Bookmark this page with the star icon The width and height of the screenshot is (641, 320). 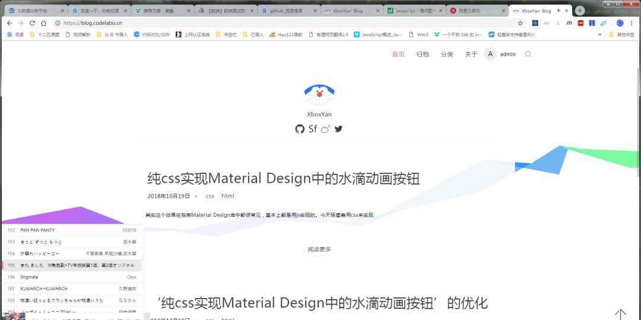click(x=521, y=23)
